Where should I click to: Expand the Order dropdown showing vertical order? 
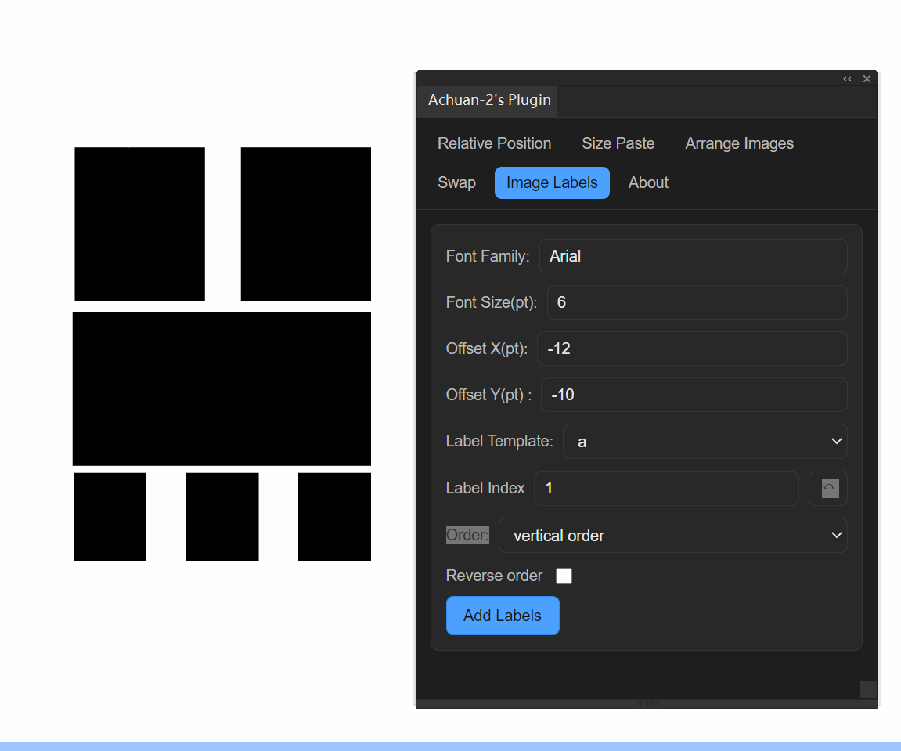[x=672, y=536]
